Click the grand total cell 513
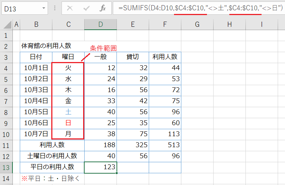The width and height of the screenshot is (285, 185). pos(165,145)
